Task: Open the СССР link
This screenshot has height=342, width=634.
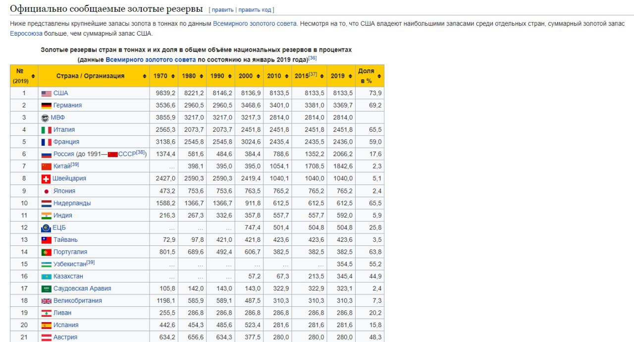Action: click(x=127, y=155)
